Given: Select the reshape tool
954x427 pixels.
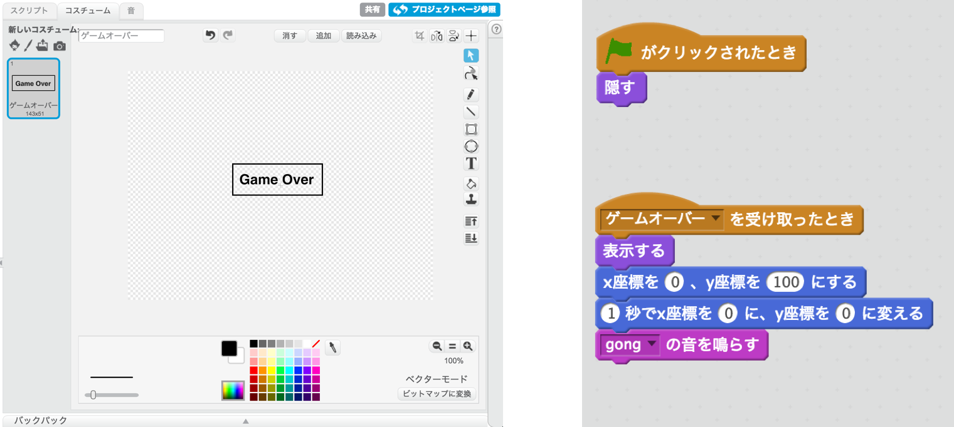Looking at the screenshot, I should [471, 73].
